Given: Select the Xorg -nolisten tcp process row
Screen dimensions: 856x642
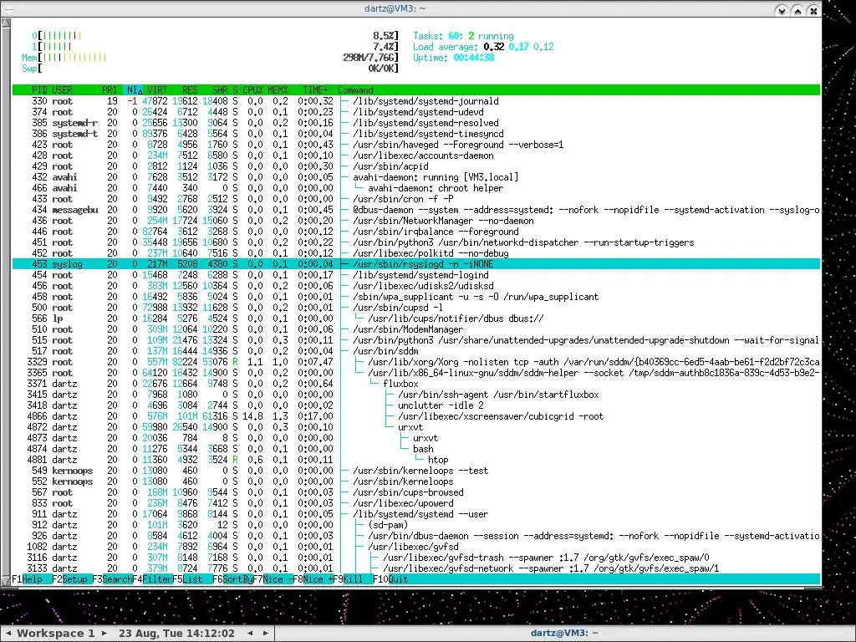Looking at the screenshot, I should pyautogui.click(x=416, y=362).
